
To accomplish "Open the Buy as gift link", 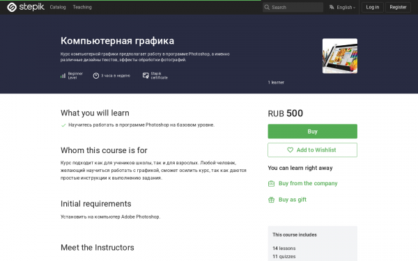I will click(x=293, y=200).
